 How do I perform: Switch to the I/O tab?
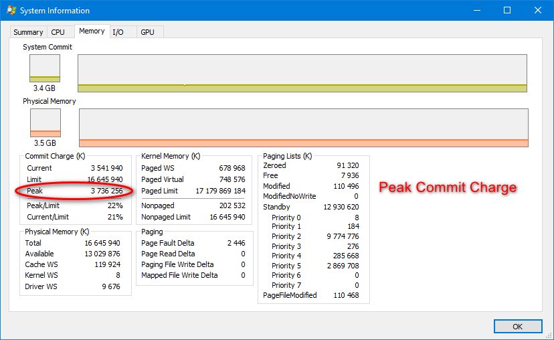118,32
